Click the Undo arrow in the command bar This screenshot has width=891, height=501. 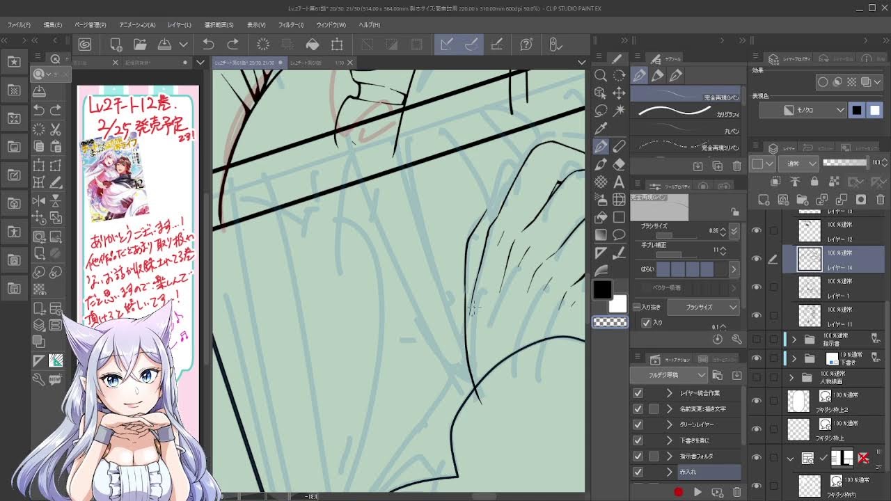point(208,45)
